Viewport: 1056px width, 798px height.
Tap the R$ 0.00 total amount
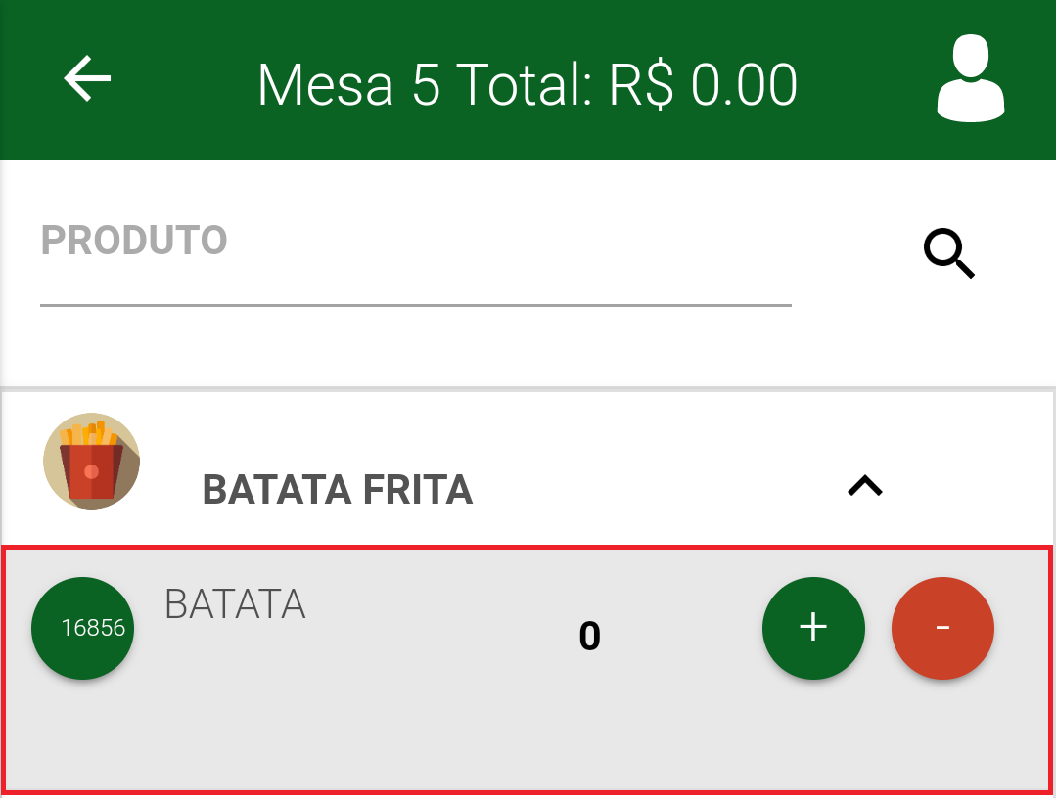click(x=703, y=85)
